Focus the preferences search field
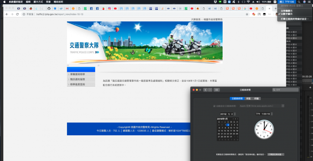 tap(286, 90)
